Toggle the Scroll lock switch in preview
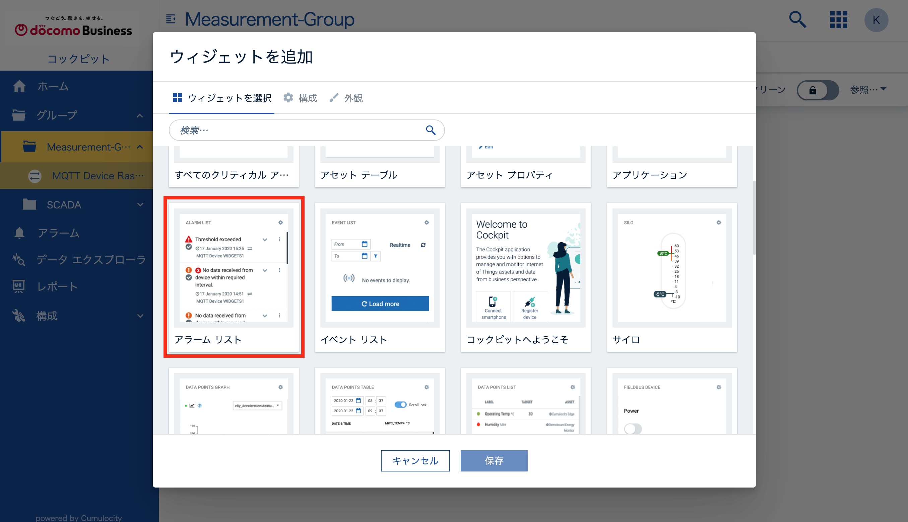The image size is (908, 522). [x=400, y=405]
